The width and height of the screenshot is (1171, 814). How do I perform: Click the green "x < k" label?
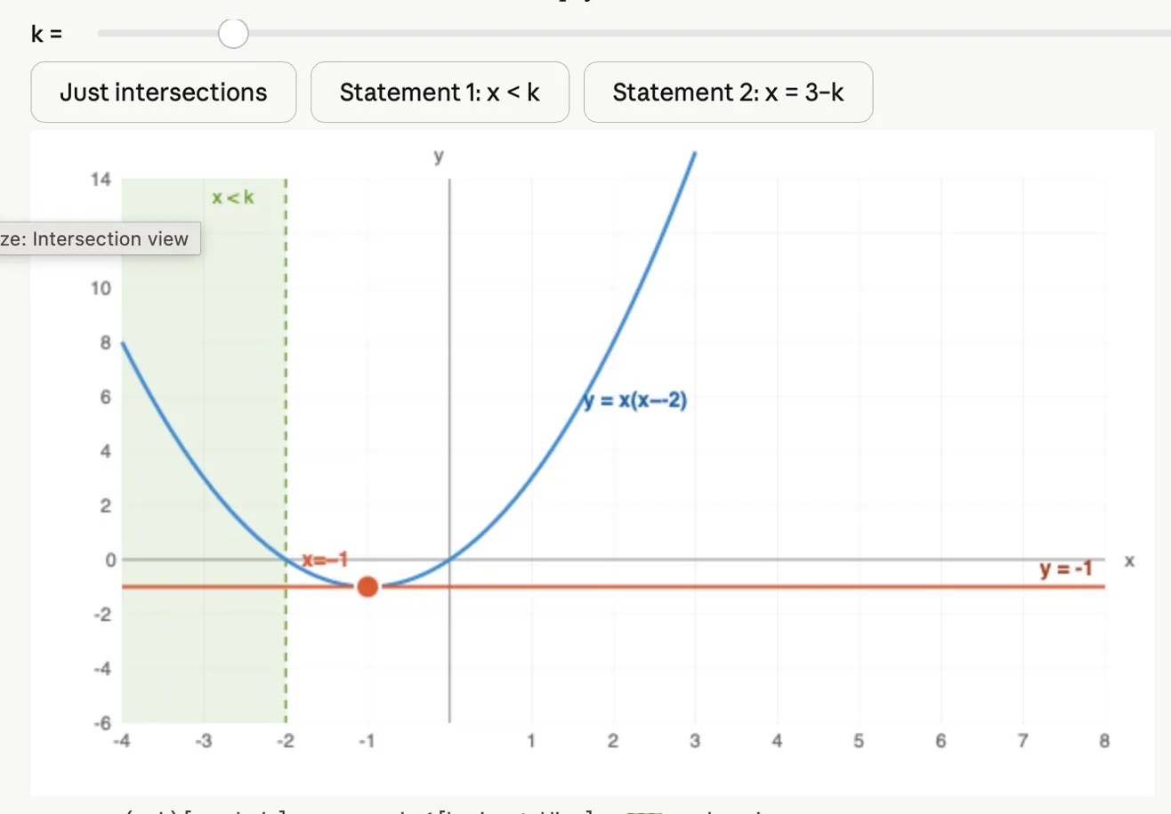pyautogui.click(x=233, y=197)
